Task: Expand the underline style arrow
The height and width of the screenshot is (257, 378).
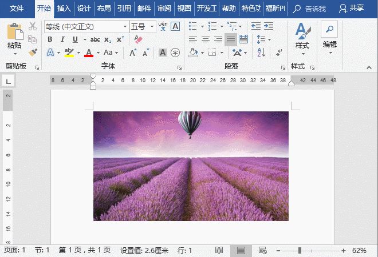Action: 85,39
